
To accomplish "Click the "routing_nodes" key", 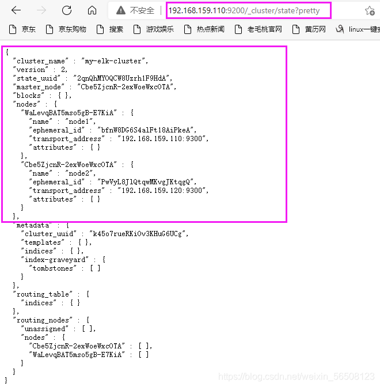I will click(x=43, y=320).
